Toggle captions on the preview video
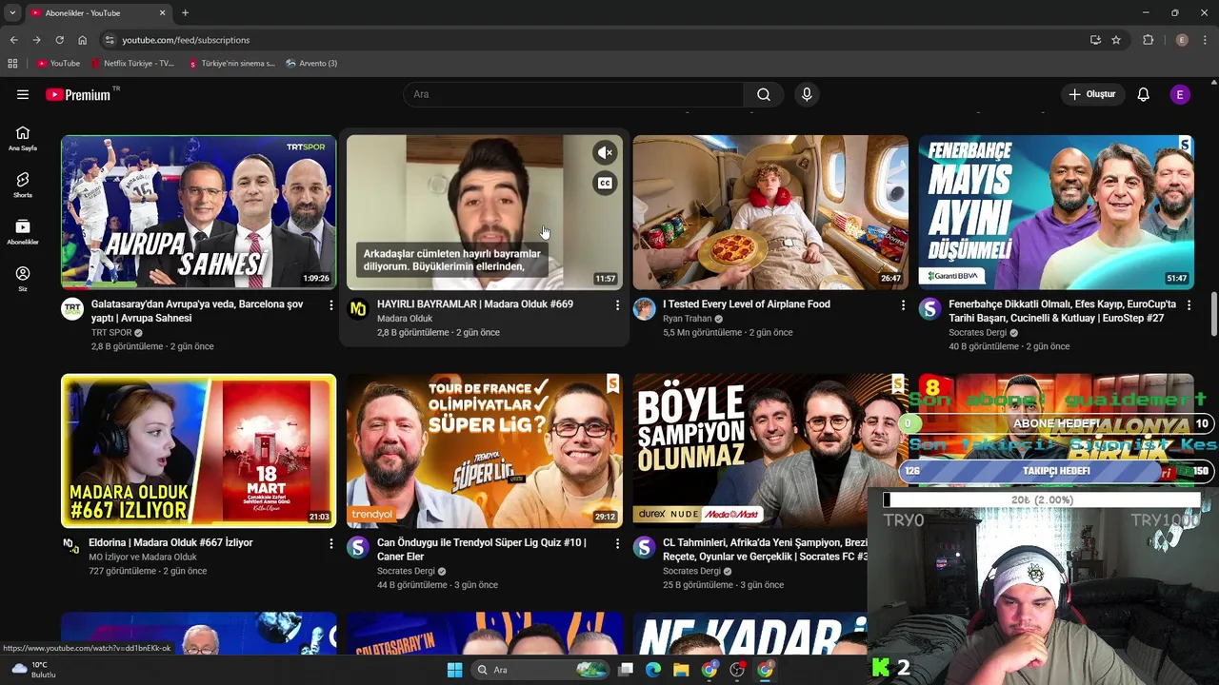This screenshot has height=685, width=1219. (x=605, y=183)
